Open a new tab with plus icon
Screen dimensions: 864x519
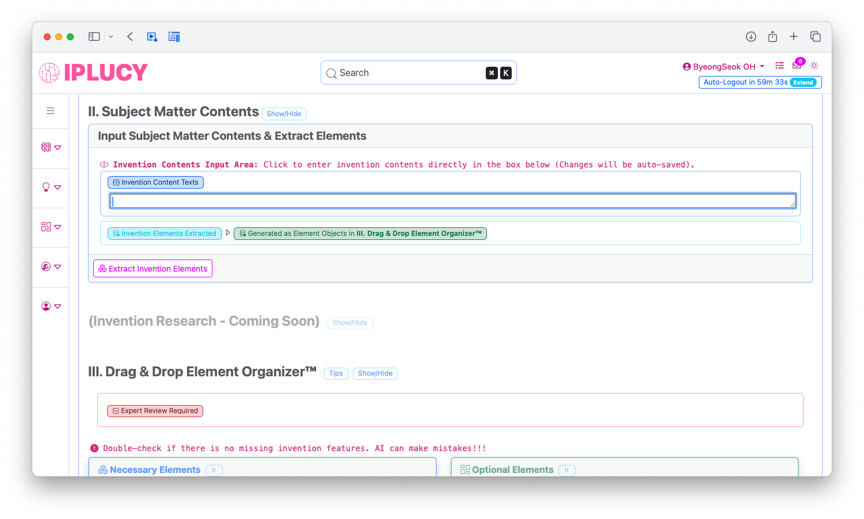pos(794,37)
